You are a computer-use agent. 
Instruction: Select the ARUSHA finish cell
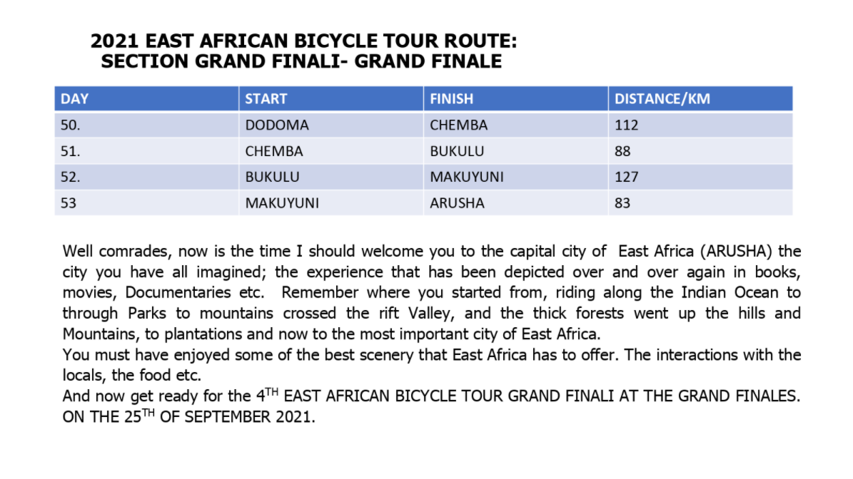pyautogui.click(x=457, y=203)
